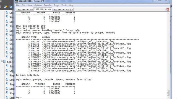Collapse the 4.3Co tree node
177x99 pixels.
[2, 61]
